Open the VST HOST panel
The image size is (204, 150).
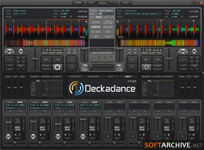tap(96, 32)
